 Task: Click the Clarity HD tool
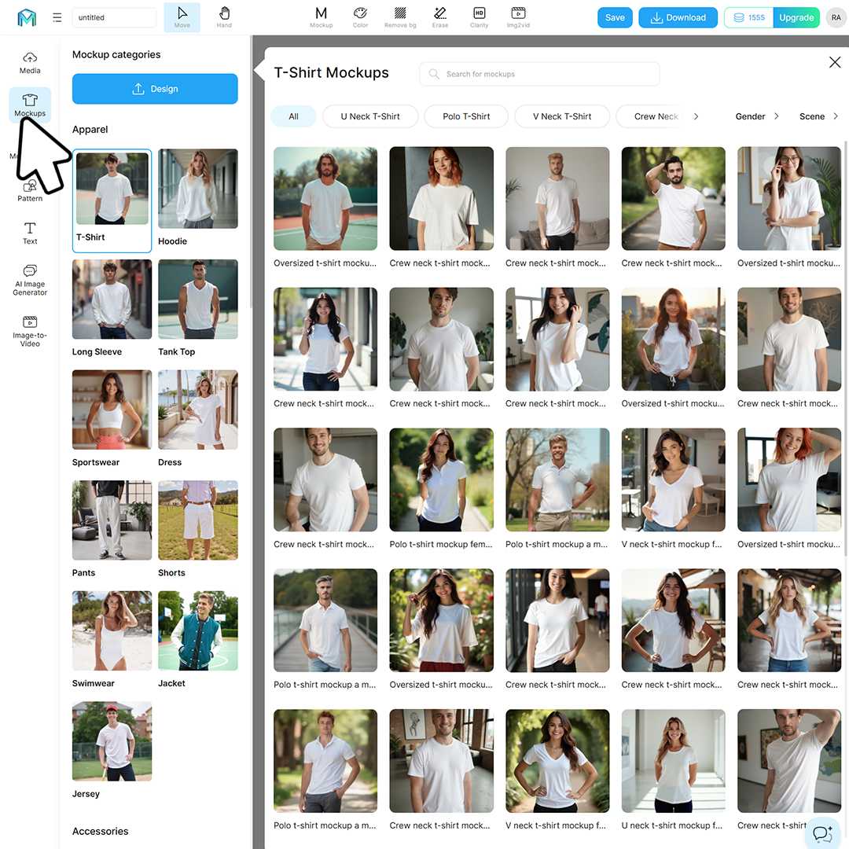(480, 17)
